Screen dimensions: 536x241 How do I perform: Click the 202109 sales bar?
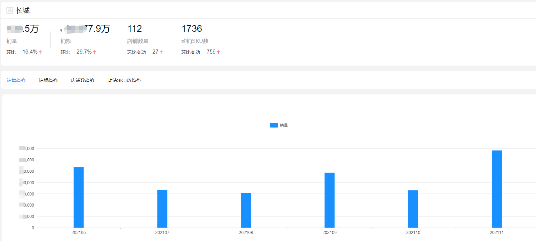click(x=329, y=200)
